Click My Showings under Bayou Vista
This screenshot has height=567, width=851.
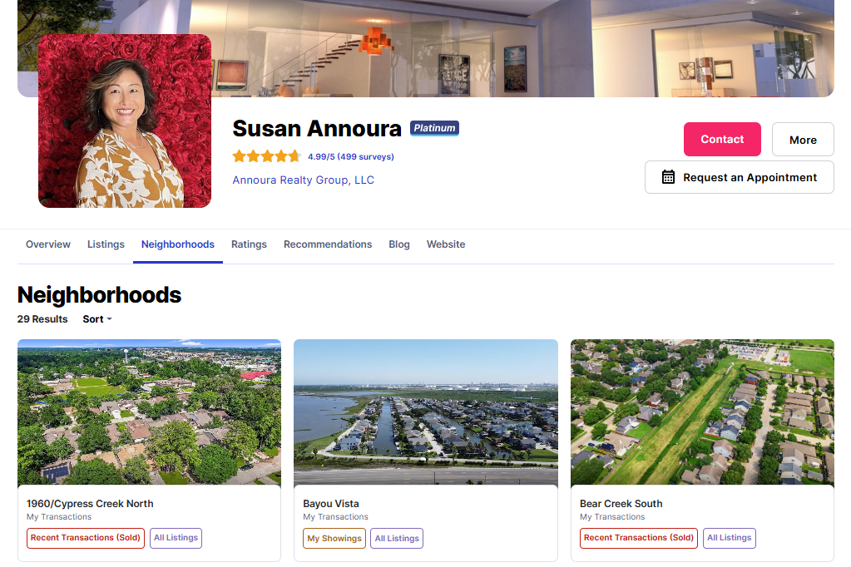coord(334,538)
